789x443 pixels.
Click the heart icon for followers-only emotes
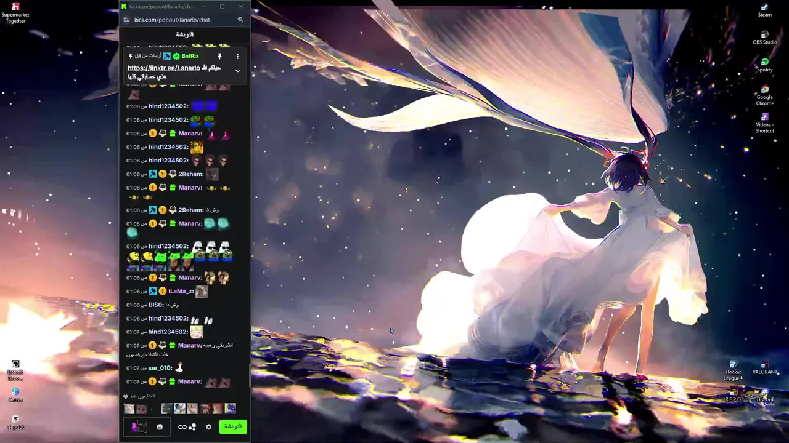pyautogui.click(x=126, y=397)
